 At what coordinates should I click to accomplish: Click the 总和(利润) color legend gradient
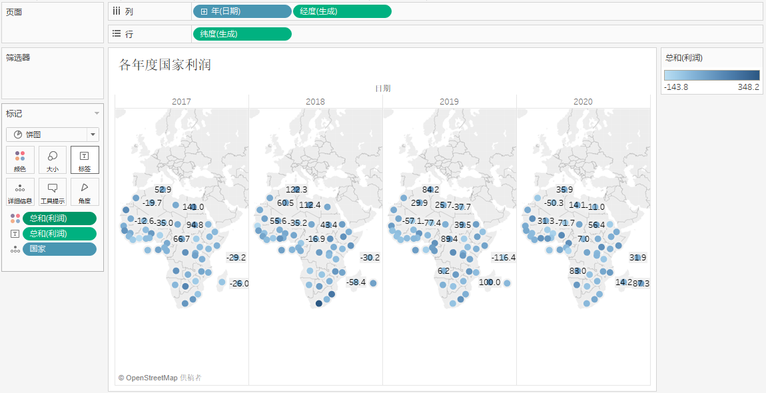pyautogui.click(x=711, y=75)
